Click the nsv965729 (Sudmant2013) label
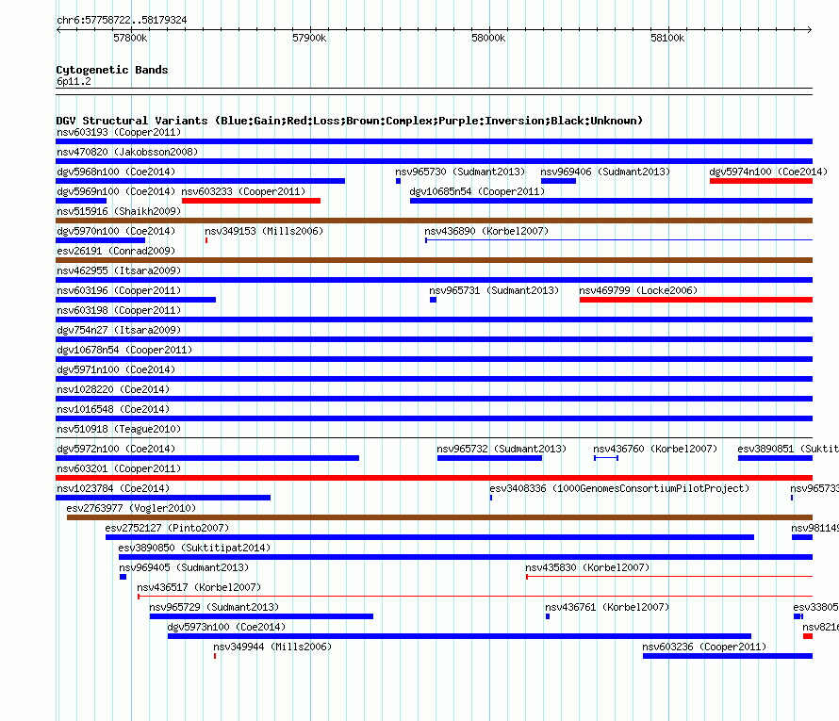The width and height of the screenshot is (839, 721). click(214, 607)
